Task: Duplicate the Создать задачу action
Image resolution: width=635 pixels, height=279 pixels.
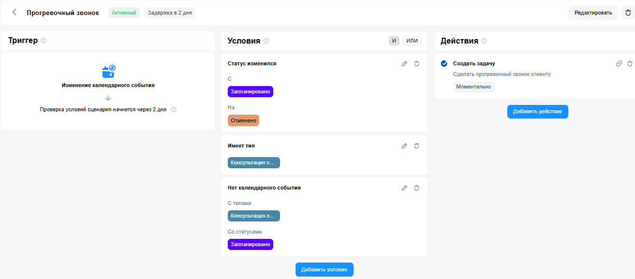Action: 619,64
